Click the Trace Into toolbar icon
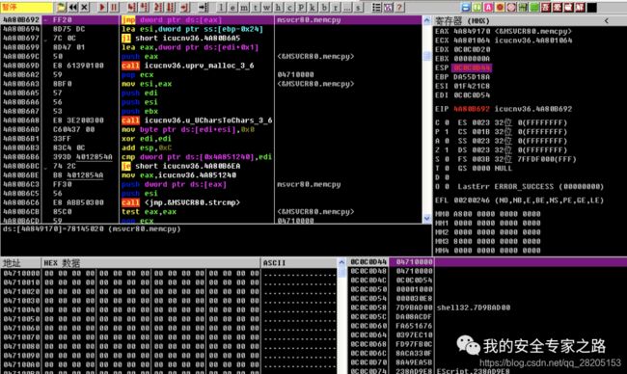 coord(158,7)
